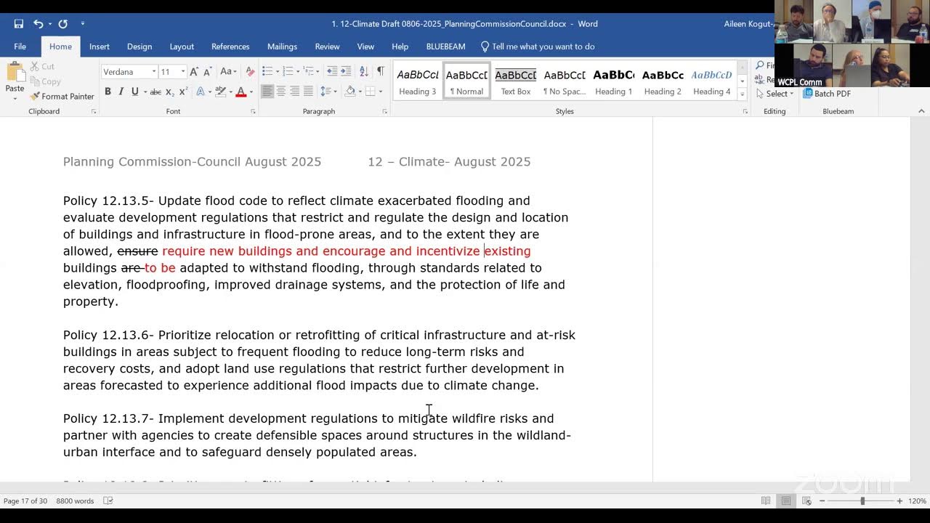Apply center alignment to paragraph
The image size is (930, 523).
coord(280,92)
